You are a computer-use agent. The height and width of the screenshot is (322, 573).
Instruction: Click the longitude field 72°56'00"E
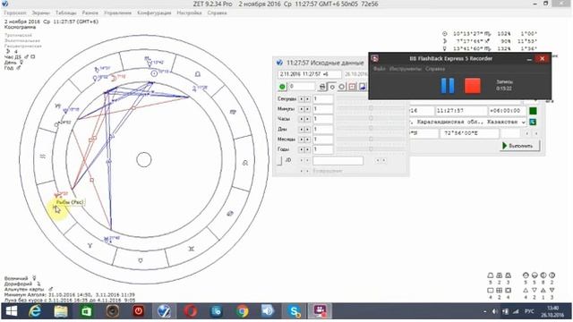click(469, 133)
